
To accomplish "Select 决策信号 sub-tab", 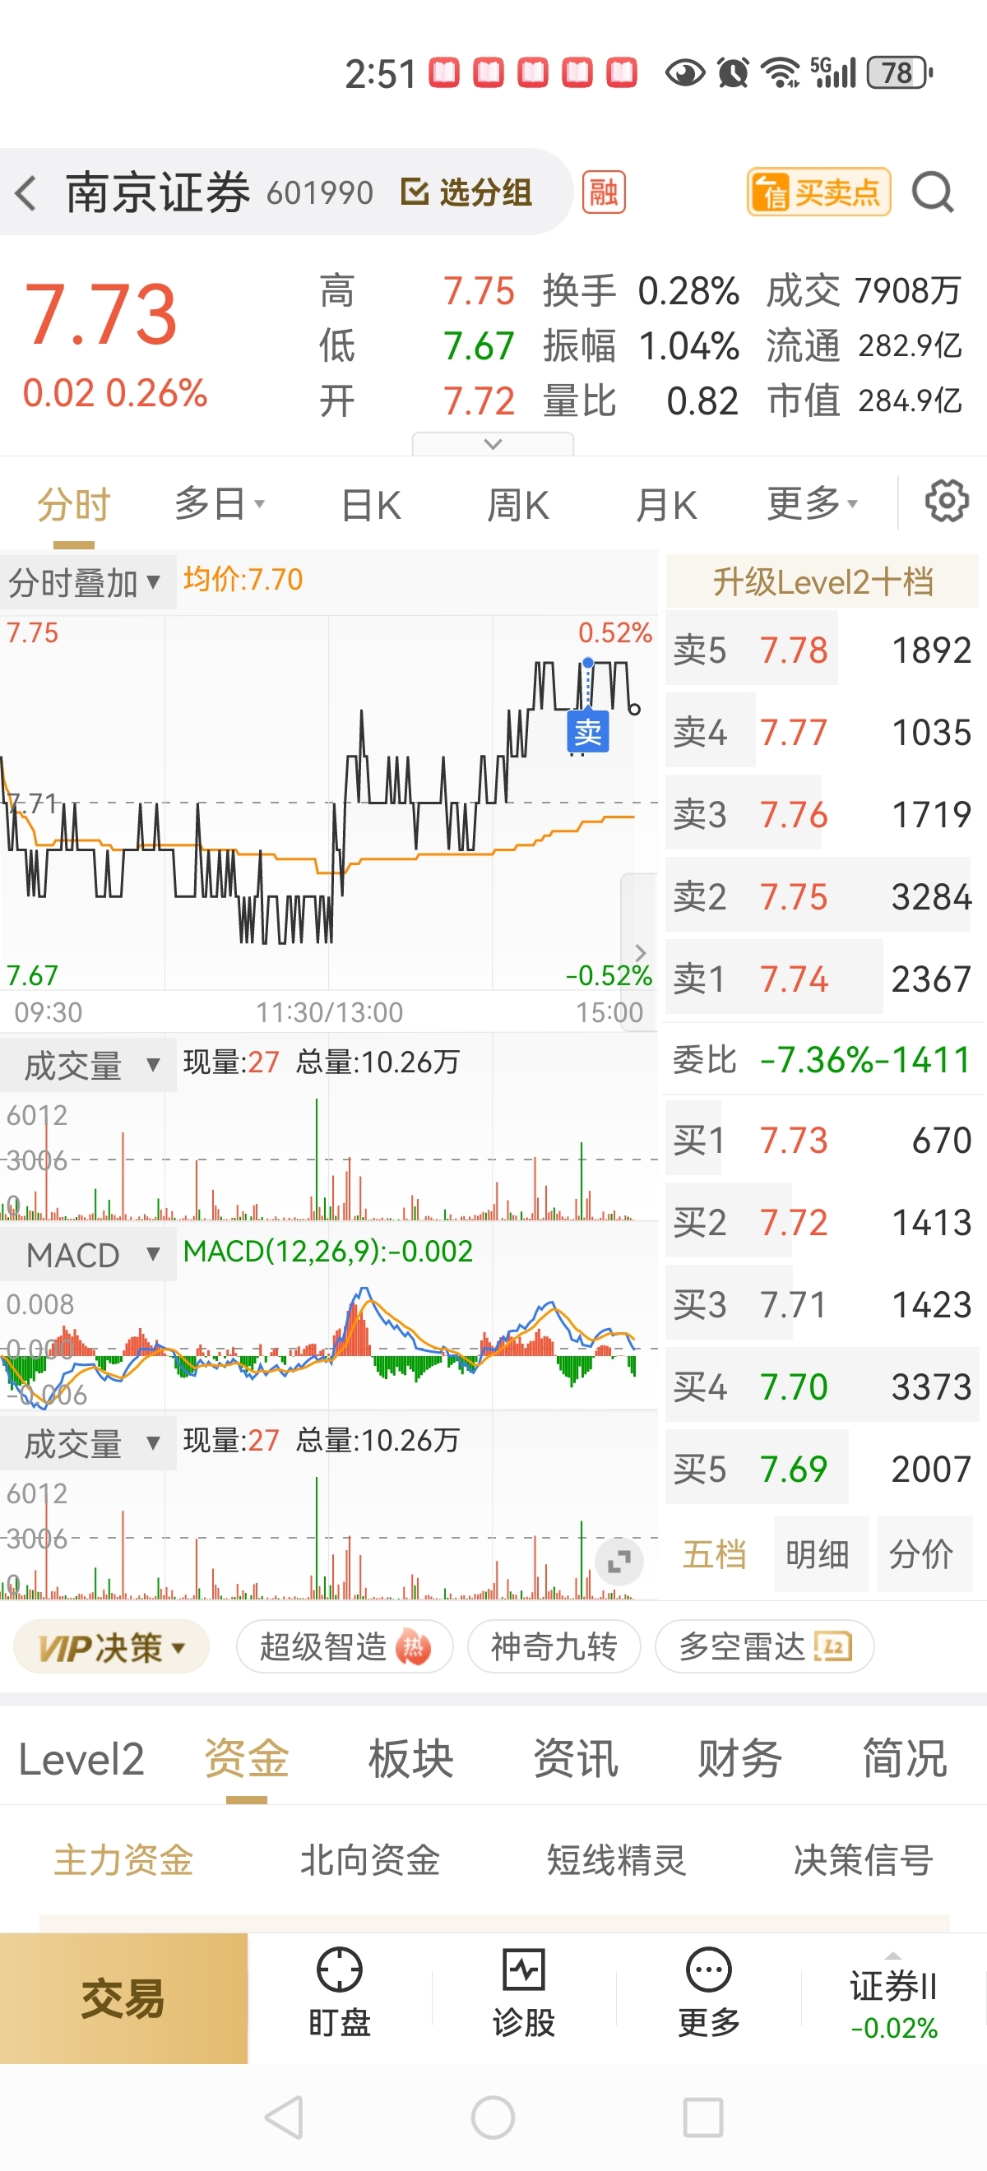I will tap(864, 1860).
